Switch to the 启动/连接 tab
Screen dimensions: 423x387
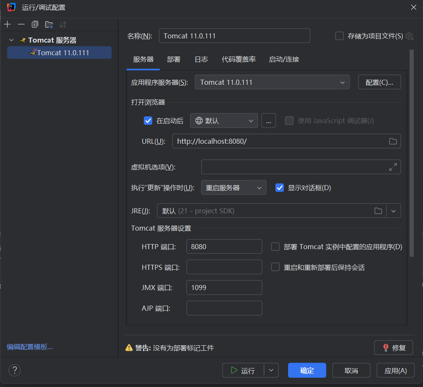(x=284, y=59)
